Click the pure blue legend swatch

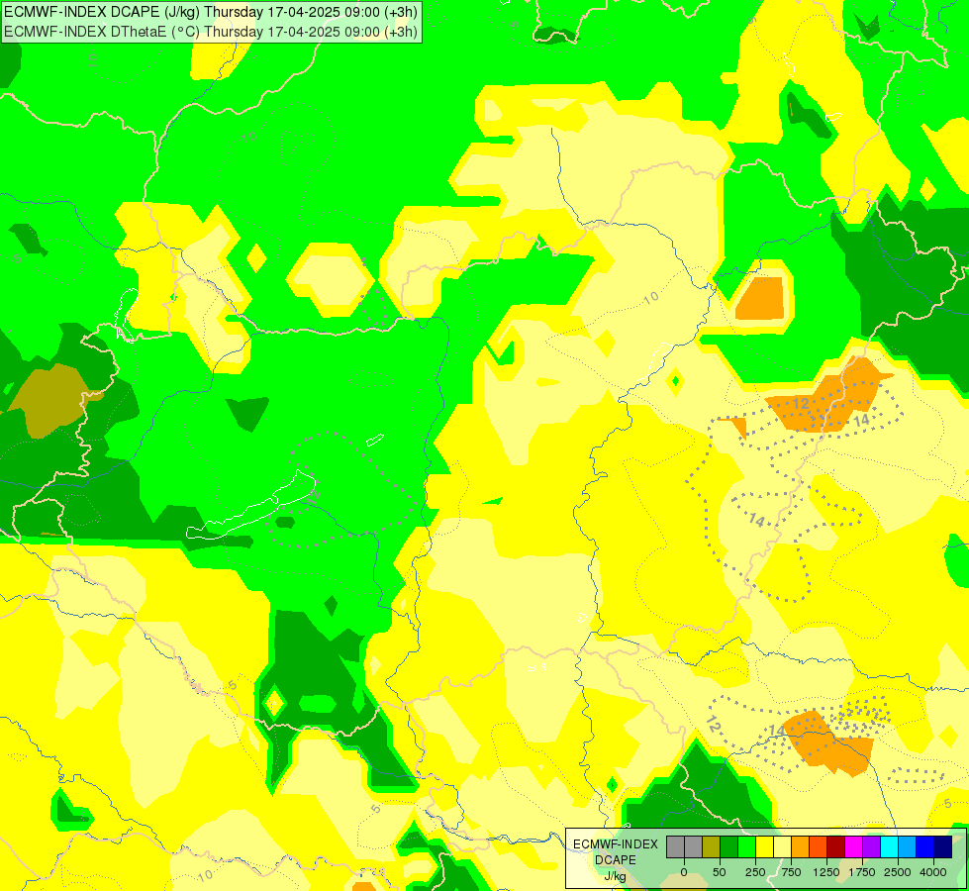point(925,847)
